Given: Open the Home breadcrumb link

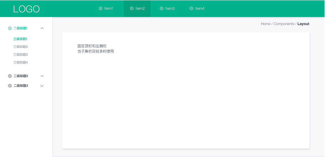Looking at the screenshot, I should pos(265,24).
